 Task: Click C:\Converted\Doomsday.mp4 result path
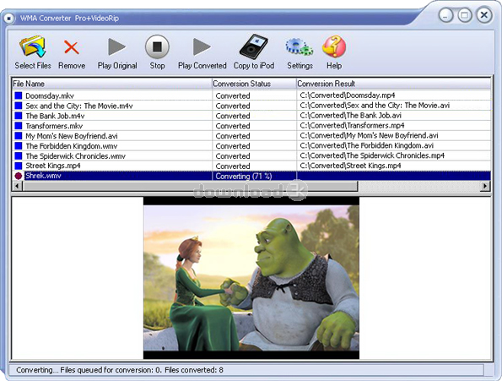click(x=348, y=95)
